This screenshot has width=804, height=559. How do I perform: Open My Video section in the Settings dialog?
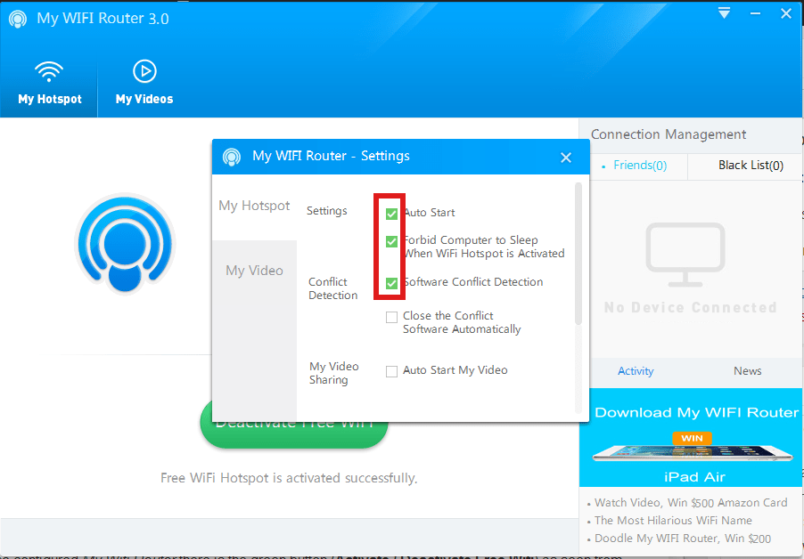coord(254,270)
